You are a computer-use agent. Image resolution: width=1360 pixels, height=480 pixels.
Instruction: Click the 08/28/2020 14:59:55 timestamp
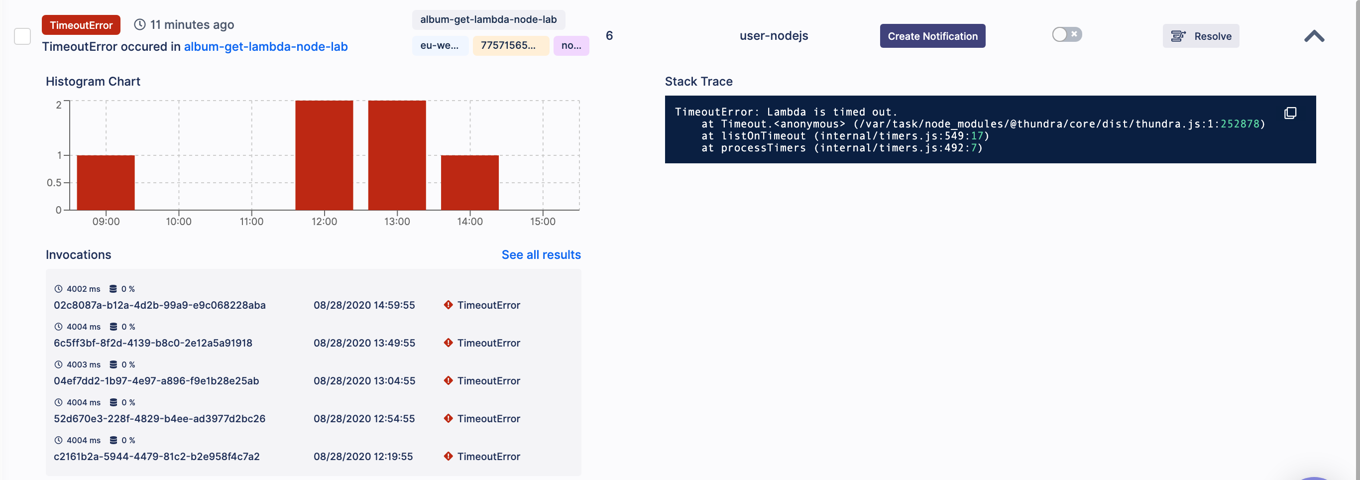(x=364, y=305)
